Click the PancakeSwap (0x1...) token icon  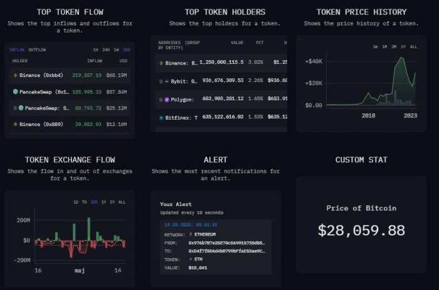point(15,91)
